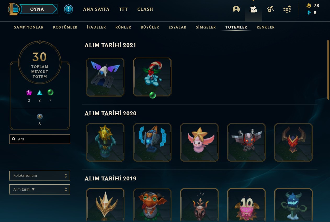Viewport: 330px width, 222px height.
Task: Click the Ara search field
Action: (40, 139)
